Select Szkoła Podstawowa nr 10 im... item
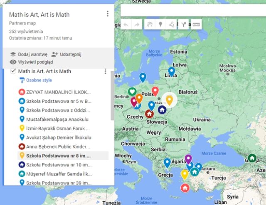Viewport: 266px width, 205px height. pos(63,165)
